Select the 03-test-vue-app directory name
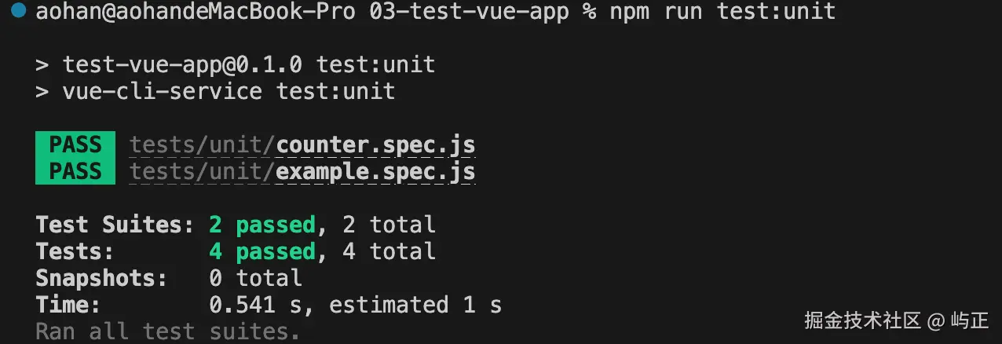This screenshot has height=344, width=1002. point(469,13)
